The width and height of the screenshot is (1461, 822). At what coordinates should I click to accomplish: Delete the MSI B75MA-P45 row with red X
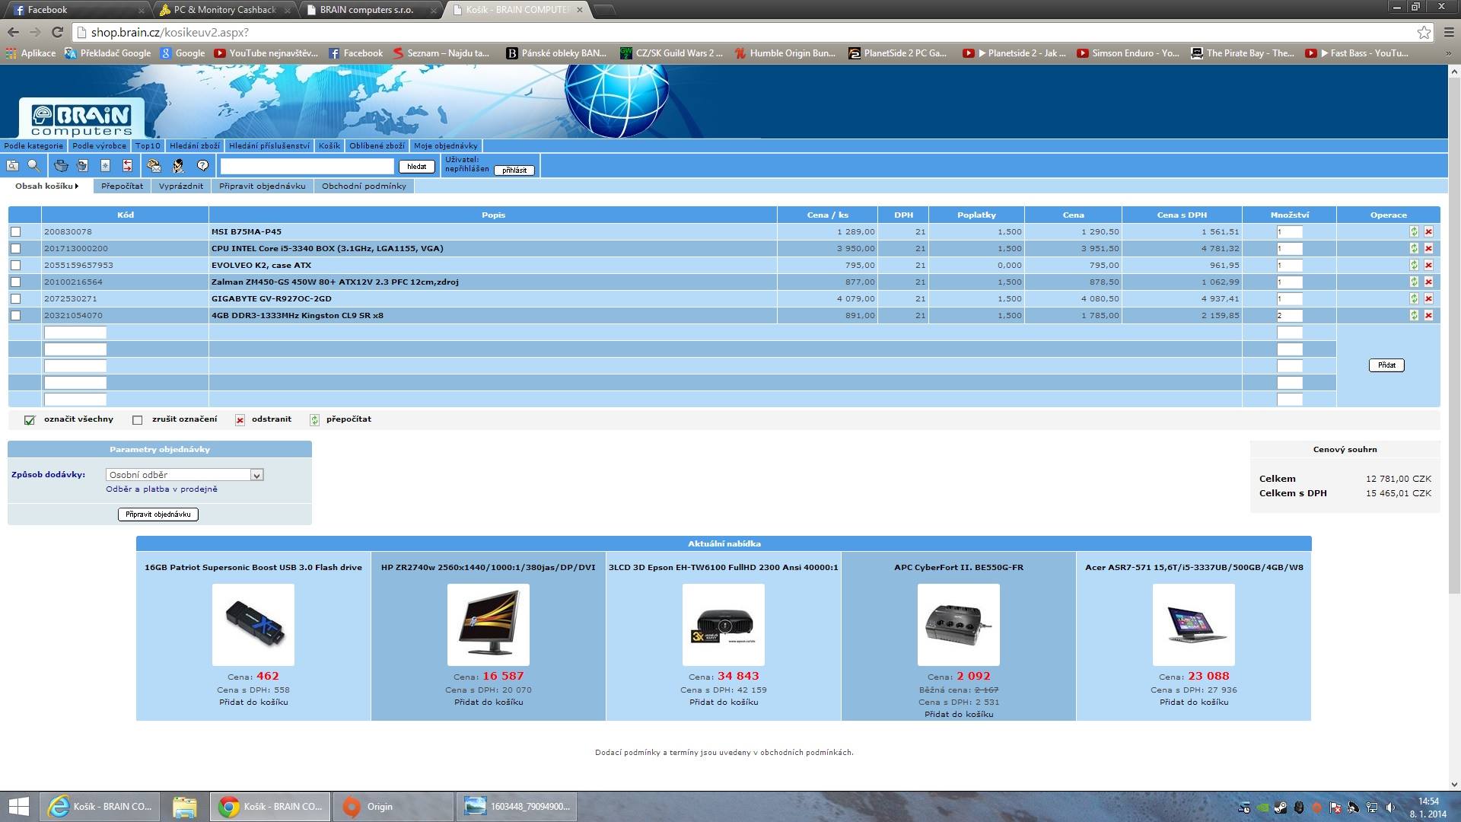click(x=1428, y=232)
